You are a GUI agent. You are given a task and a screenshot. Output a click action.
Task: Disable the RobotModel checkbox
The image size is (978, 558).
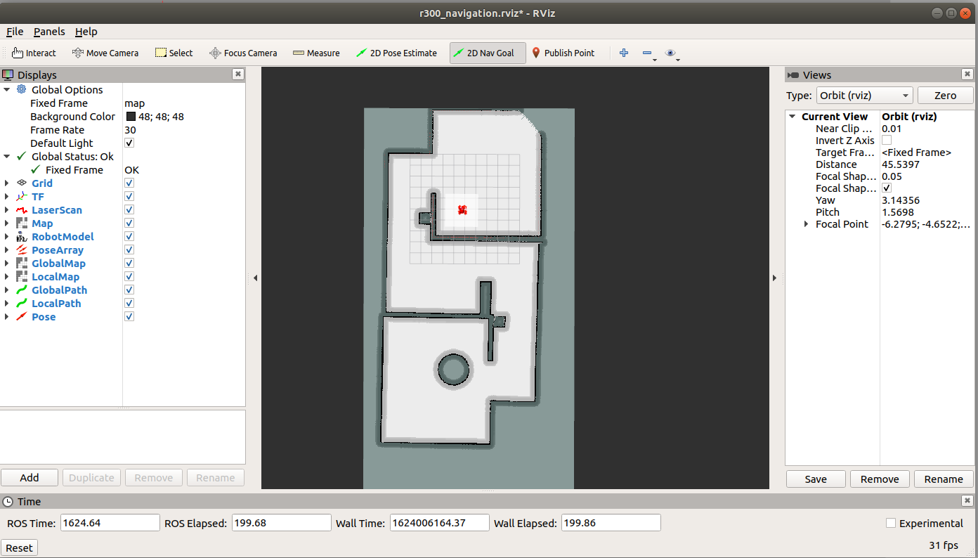[x=129, y=237]
